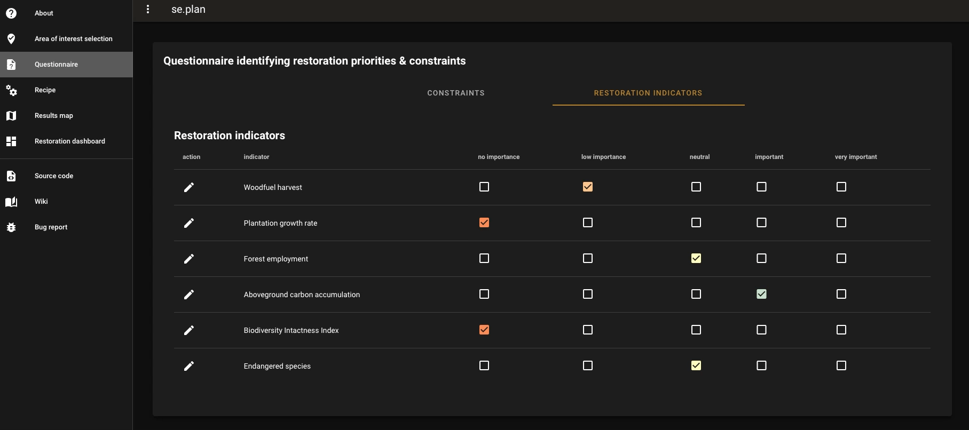Open Area of interest selection
The image size is (969, 430).
[73, 39]
